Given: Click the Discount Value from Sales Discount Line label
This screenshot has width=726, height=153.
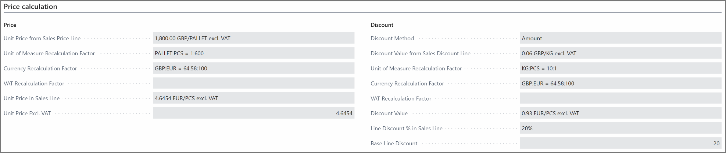Looking at the screenshot, I should 421,53.
